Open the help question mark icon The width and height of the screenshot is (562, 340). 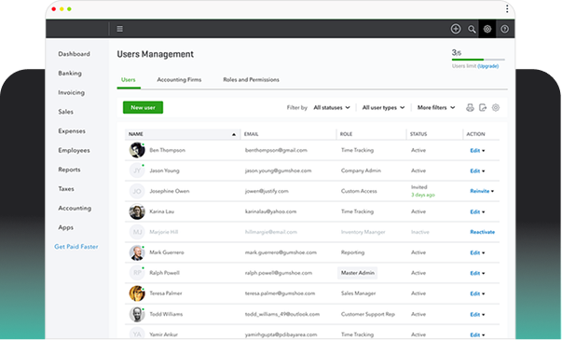tap(504, 29)
